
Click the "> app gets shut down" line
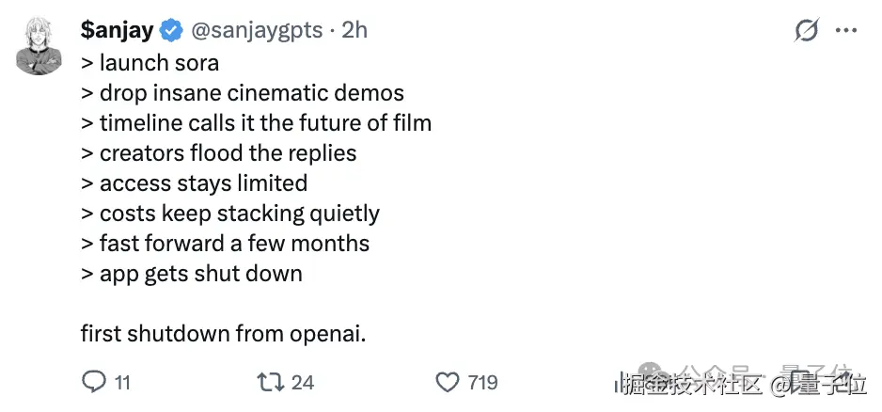192,274
